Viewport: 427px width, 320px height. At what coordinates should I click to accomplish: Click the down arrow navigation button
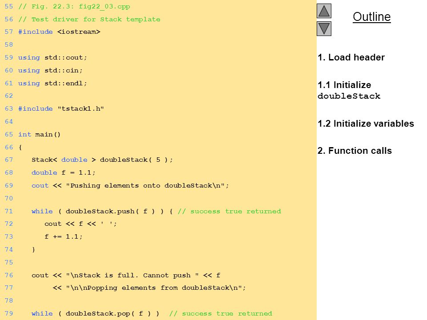pos(324,28)
